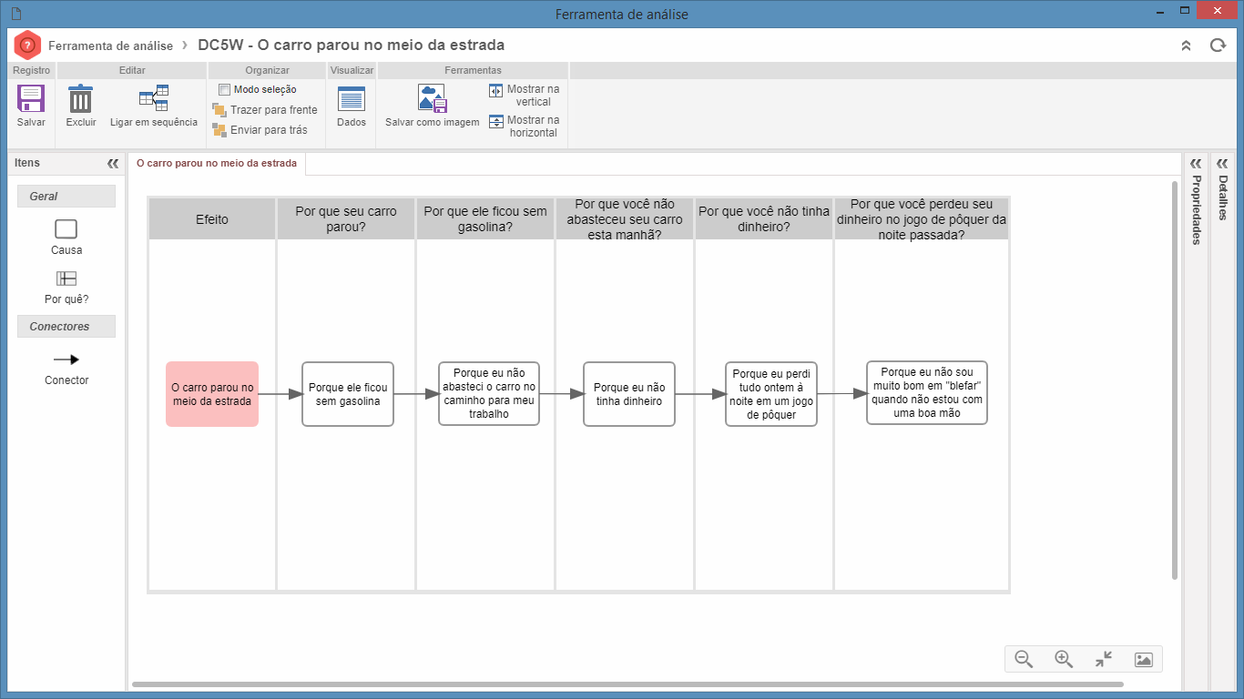This screenshot has height=699, width=1244.
Task: Click header Por que seu carro parou?
Action: pyautogui.click(x=346, y=219)
